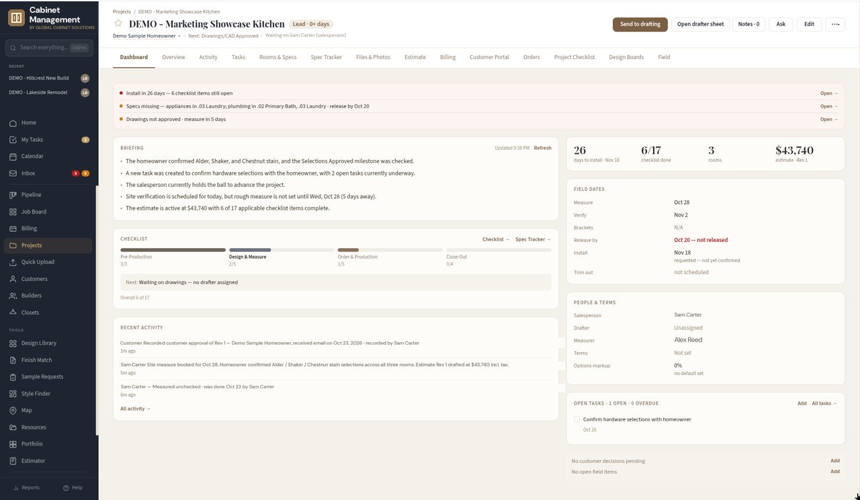This screenshot has width=860, height=500.
Task: Open the Notes · 0 button
Action: [749, 24]
